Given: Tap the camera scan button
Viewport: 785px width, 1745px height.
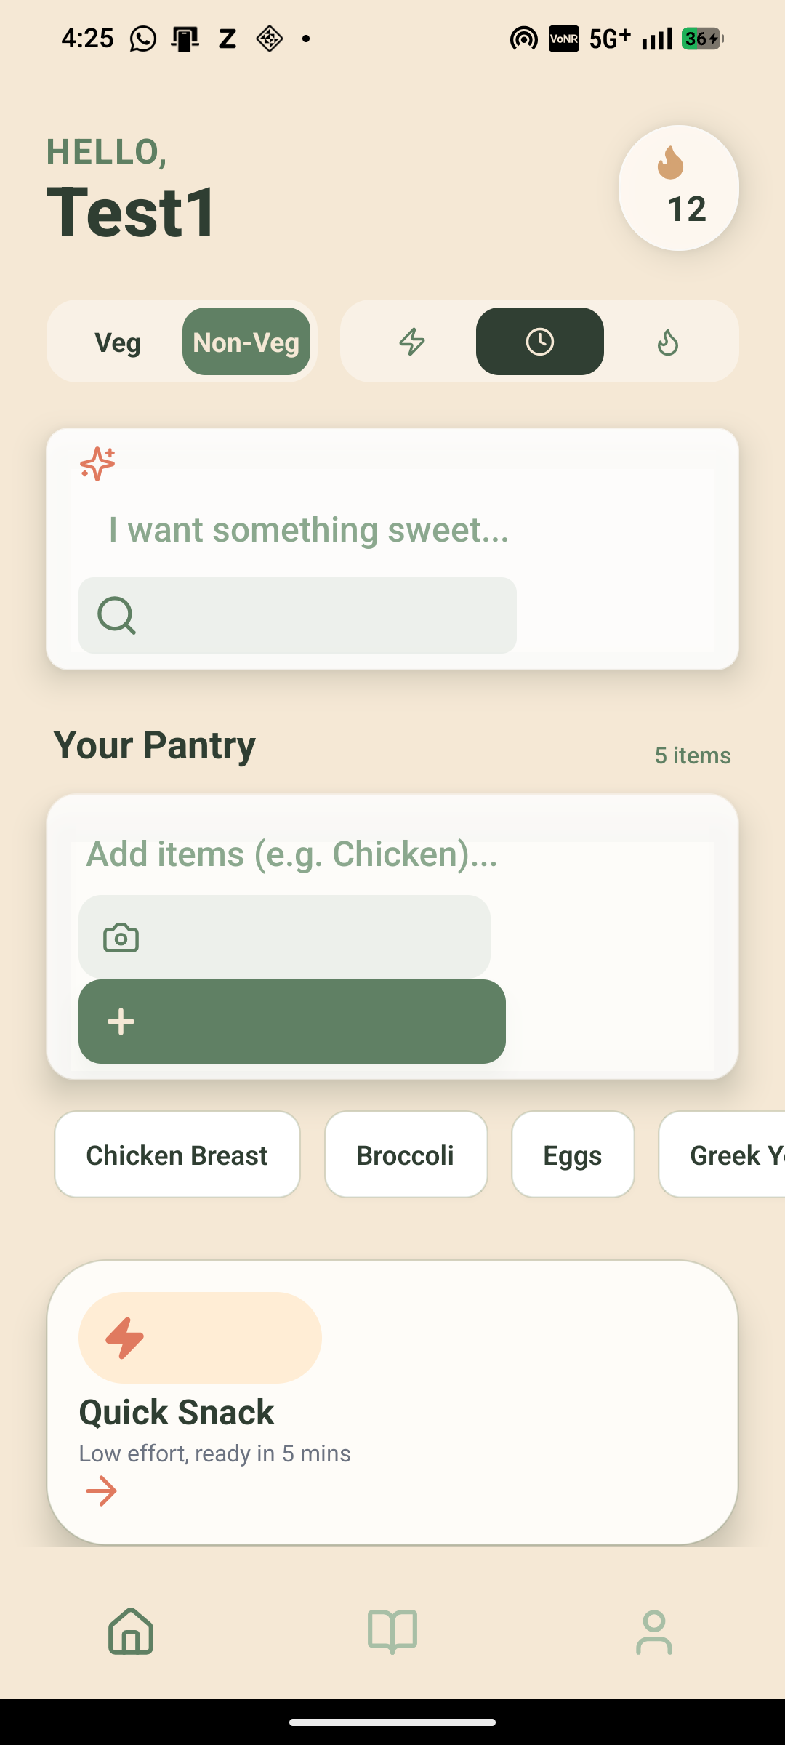Looking at the screenshot, I should pos(284,937).
